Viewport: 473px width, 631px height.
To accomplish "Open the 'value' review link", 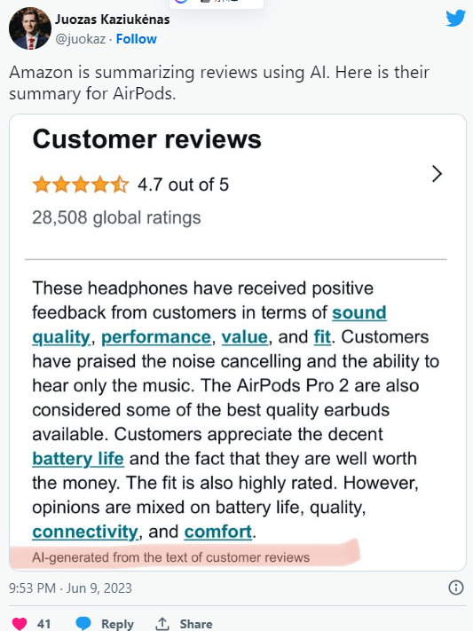I will pos(244,337).
